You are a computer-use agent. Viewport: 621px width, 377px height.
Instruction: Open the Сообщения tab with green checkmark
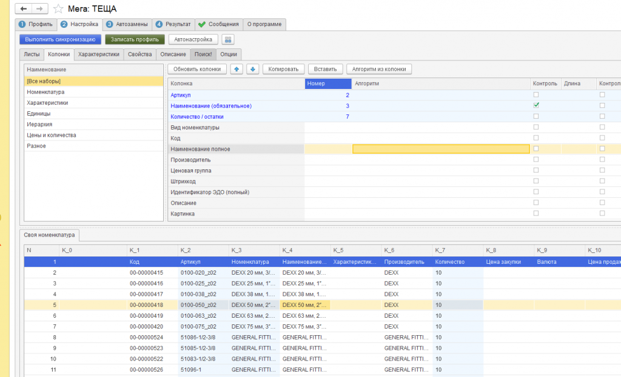(x=218, y=24)
